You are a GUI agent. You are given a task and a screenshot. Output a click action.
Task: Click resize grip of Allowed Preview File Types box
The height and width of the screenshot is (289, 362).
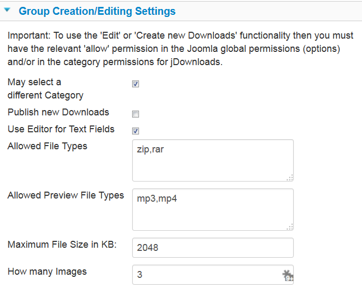290,227
